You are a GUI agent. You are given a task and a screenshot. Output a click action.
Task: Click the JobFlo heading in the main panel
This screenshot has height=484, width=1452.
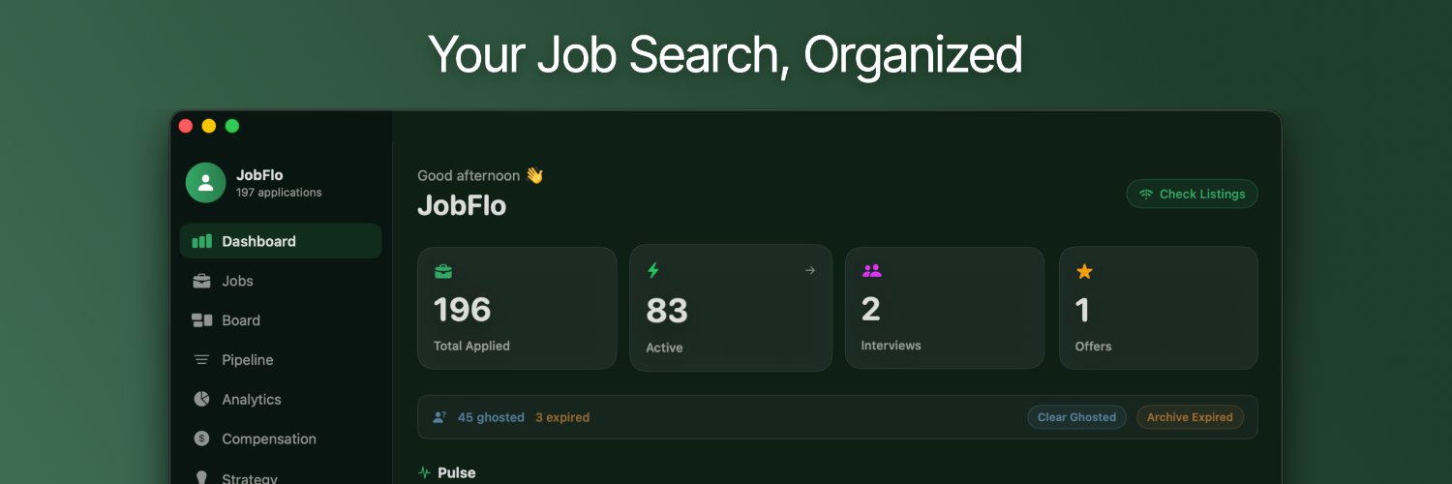tap(462, 205)
